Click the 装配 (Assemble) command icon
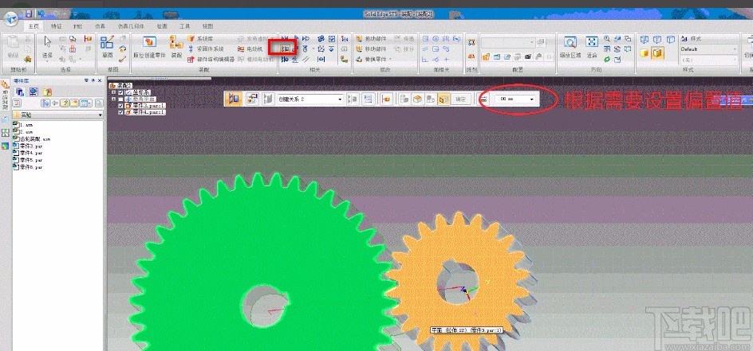753x351 pixels. pos(177,48)
